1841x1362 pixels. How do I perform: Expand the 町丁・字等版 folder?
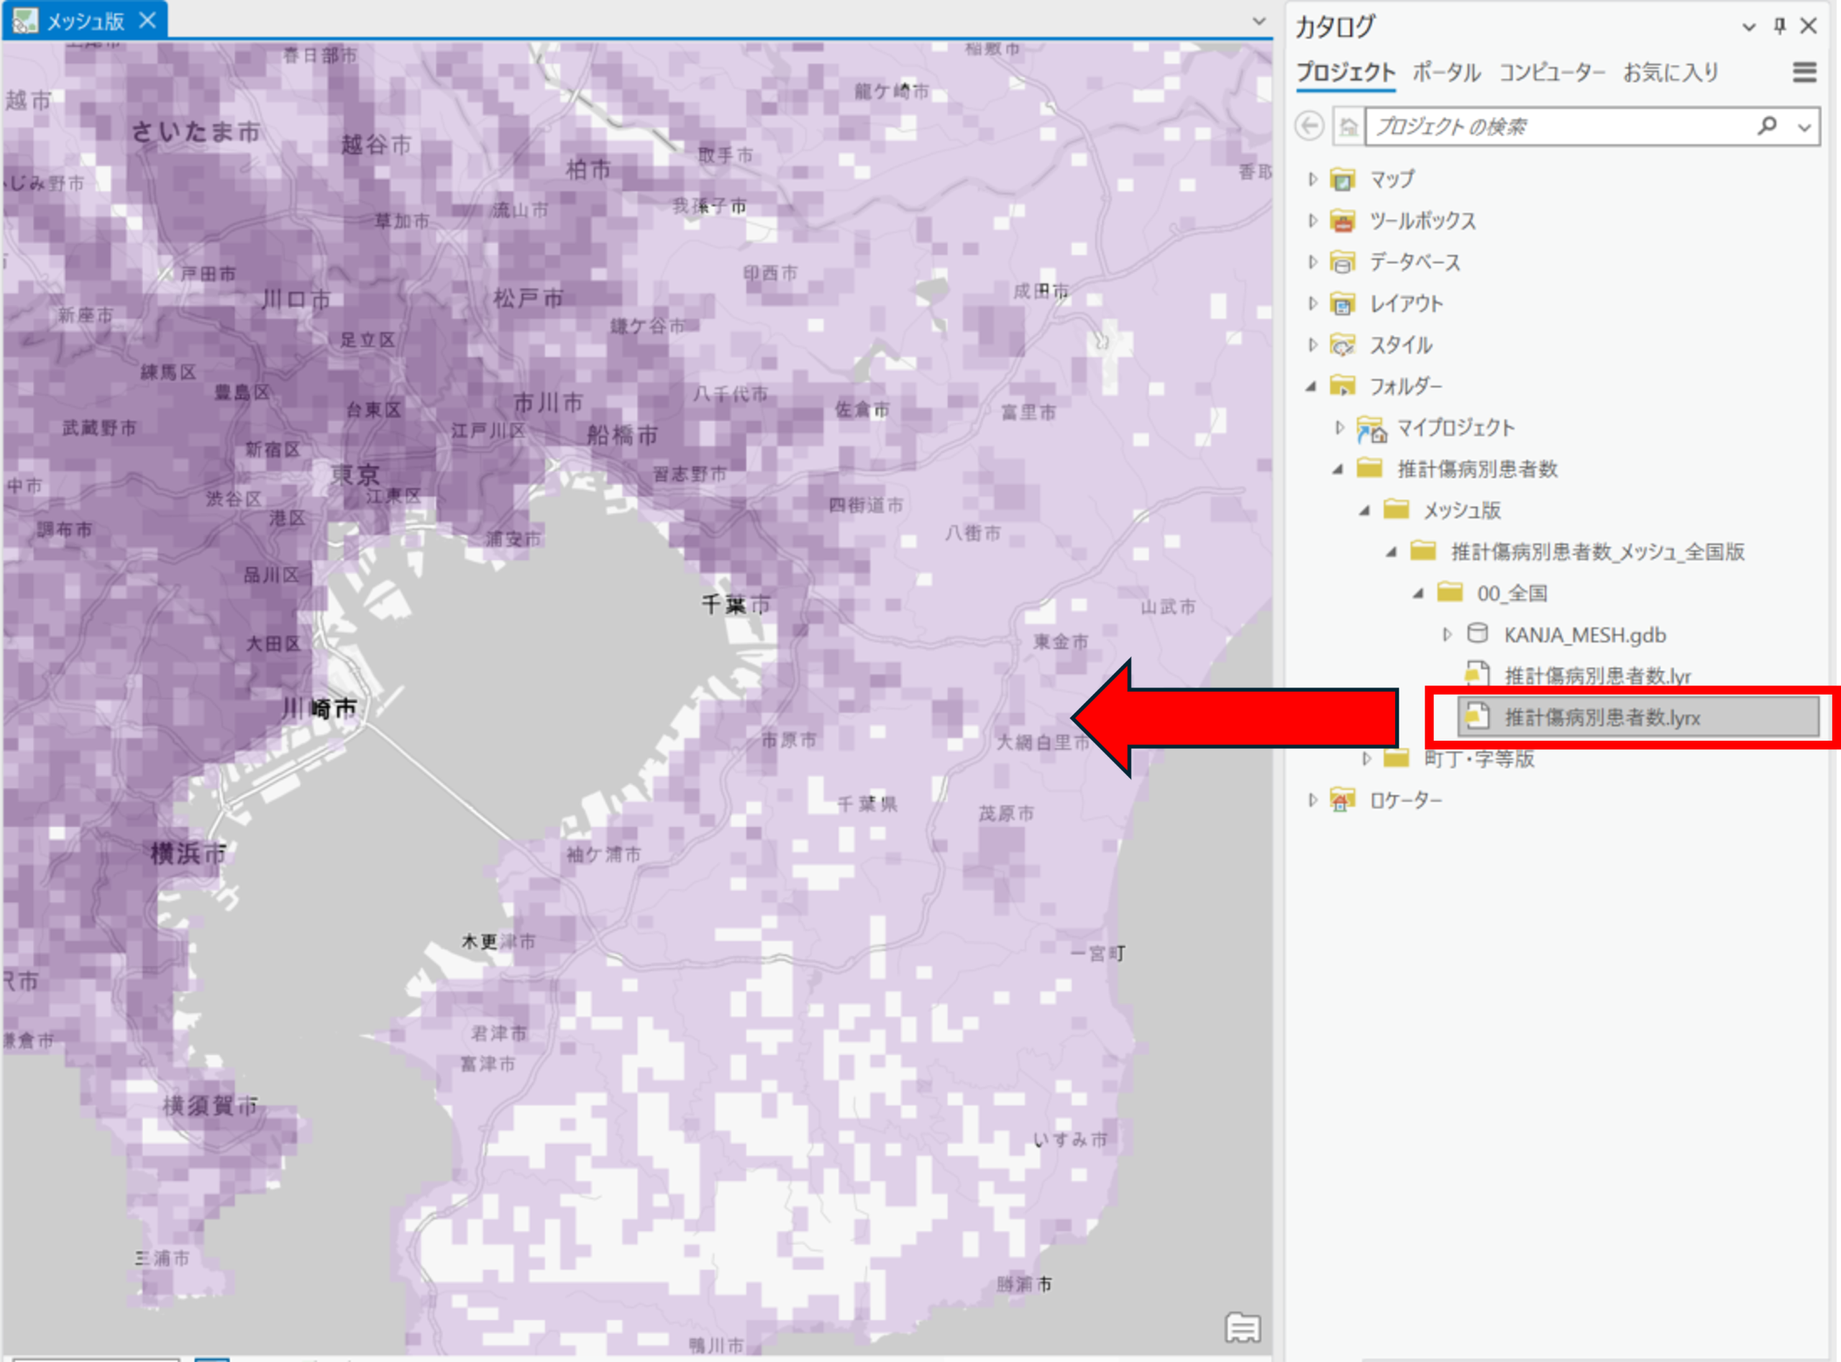(1366, 759)
